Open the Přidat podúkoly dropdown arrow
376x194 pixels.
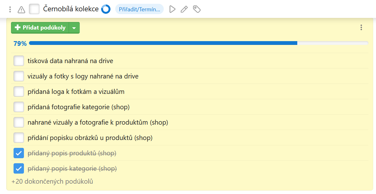(74, 28)
